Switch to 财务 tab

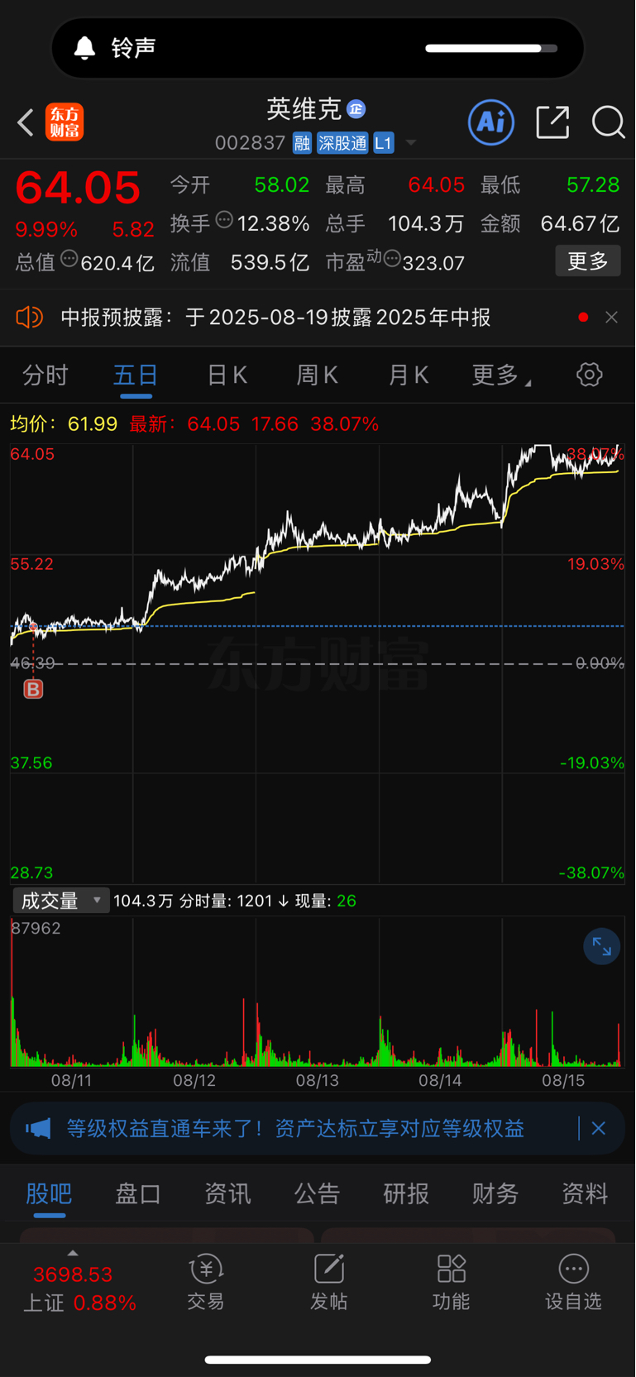point(495,1193)
